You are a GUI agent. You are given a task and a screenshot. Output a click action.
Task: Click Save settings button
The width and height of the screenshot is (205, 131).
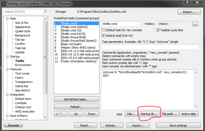coord(178,125)
